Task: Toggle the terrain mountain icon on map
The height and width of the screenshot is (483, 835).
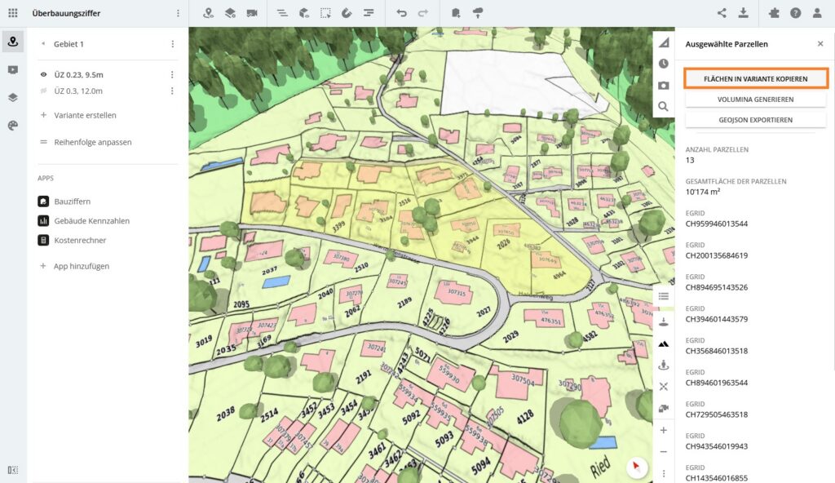Action: click(663, 344)
